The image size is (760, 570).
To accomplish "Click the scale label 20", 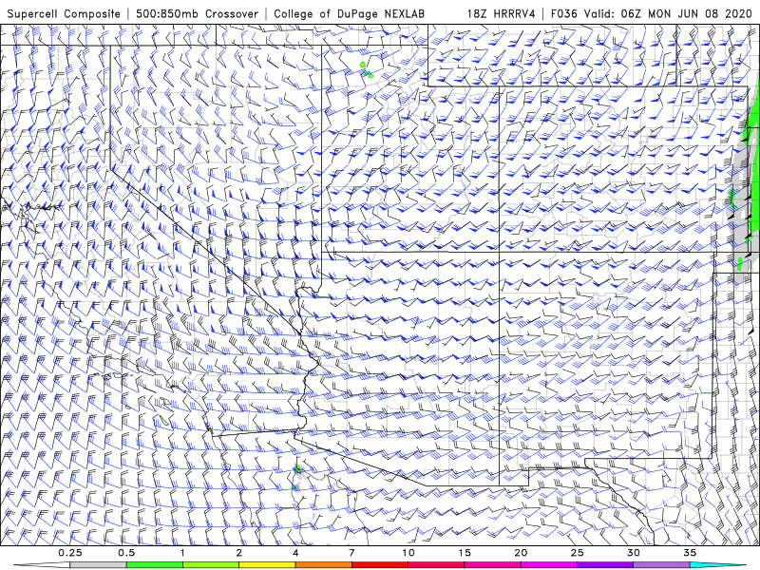I will (x=521, y=553).
